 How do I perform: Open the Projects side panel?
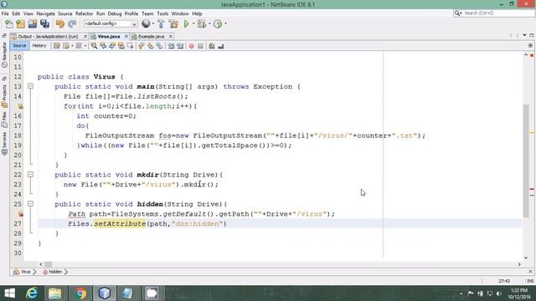click(x=4, y=96)
